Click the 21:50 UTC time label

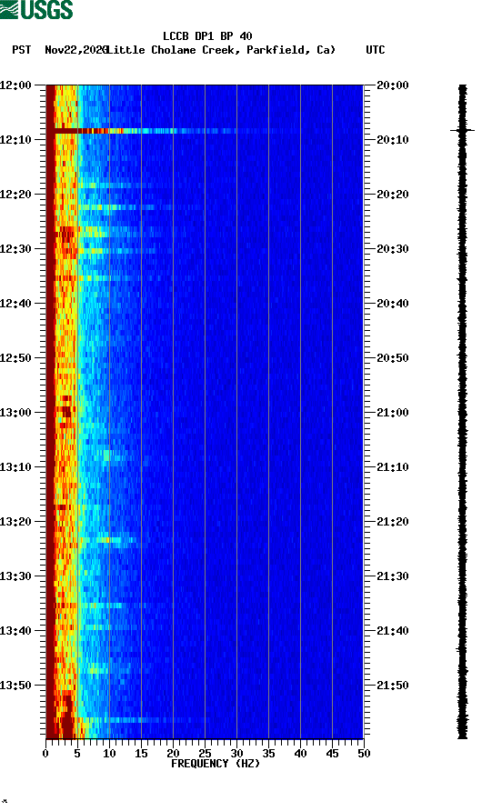tap(393, 686)
